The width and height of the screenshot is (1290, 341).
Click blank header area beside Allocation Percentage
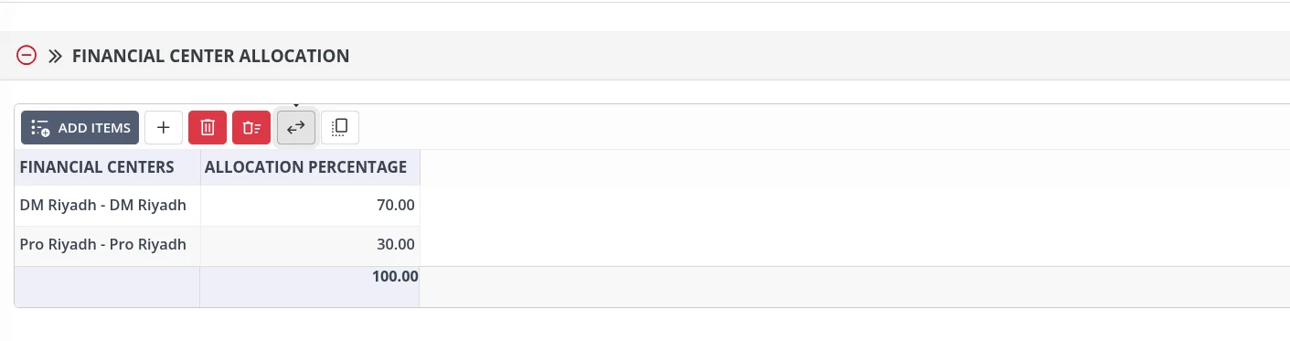click(x=855, y=167)
